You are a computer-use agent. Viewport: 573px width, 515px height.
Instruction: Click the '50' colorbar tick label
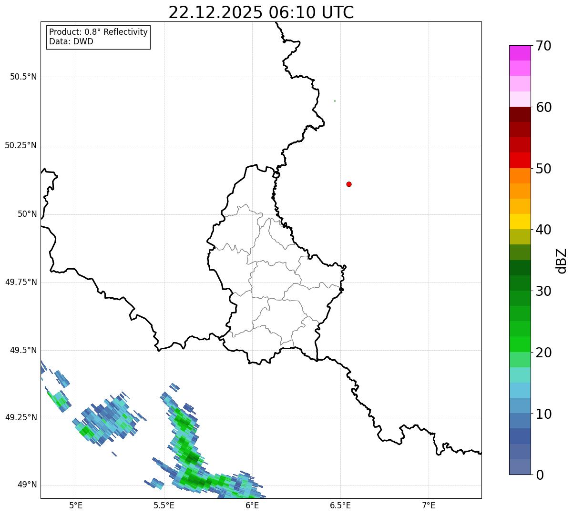click(x=543, y=169)
